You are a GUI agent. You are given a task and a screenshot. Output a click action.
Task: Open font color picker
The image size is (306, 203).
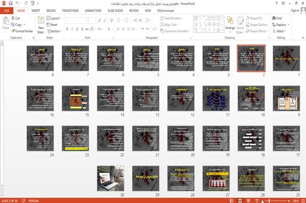[110, 29]
